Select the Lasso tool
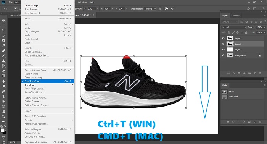The width and height of the screenshot is (267, 144). [3, 31]
